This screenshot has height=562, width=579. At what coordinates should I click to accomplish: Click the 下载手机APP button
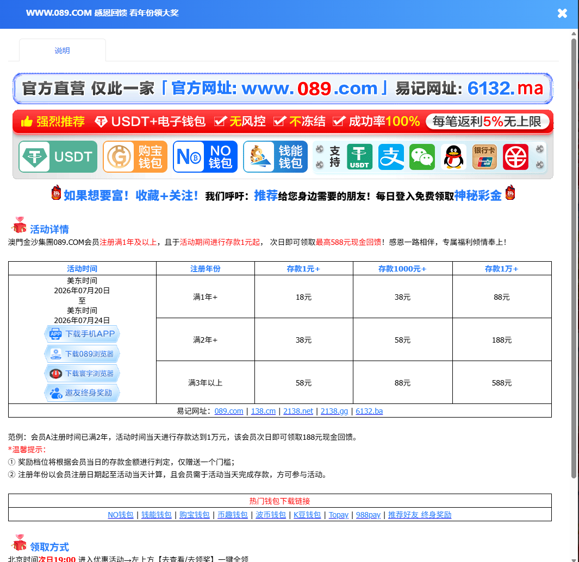point(82,334)
